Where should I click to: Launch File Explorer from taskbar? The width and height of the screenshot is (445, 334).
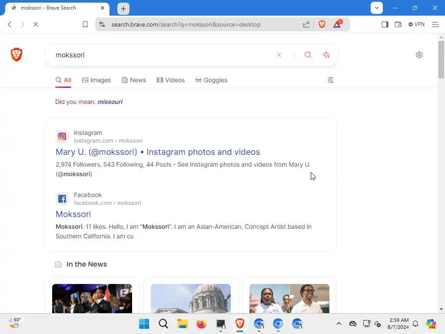[x=182, y=324]
